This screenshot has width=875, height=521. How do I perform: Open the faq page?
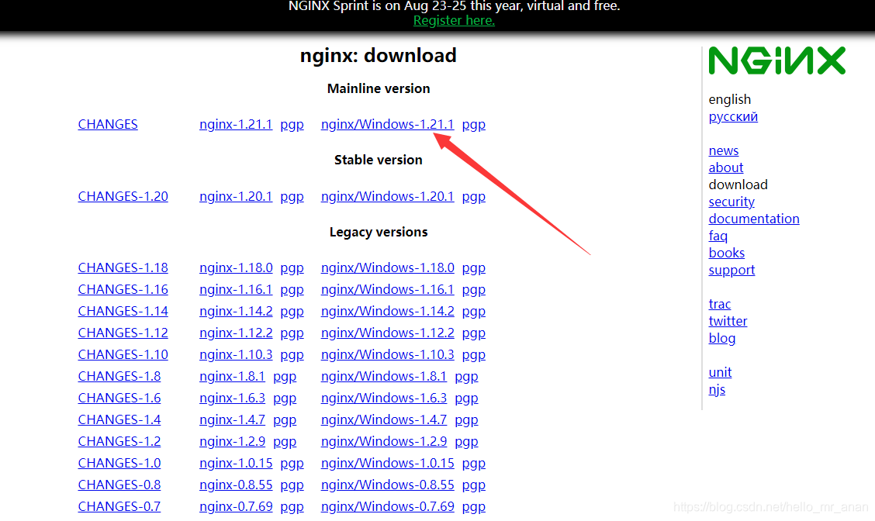point(718,236)
